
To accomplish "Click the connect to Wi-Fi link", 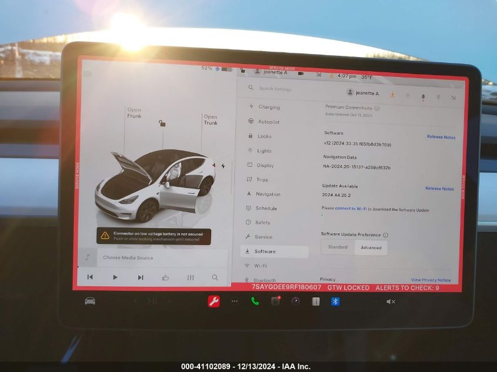I will pyautogui.click(x=351, y=209).
